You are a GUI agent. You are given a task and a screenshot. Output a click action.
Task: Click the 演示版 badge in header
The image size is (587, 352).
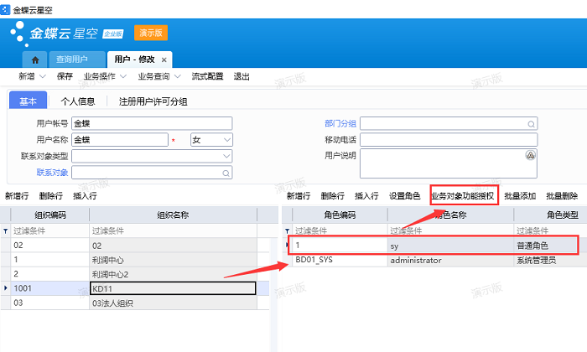(x=151, y=33)
